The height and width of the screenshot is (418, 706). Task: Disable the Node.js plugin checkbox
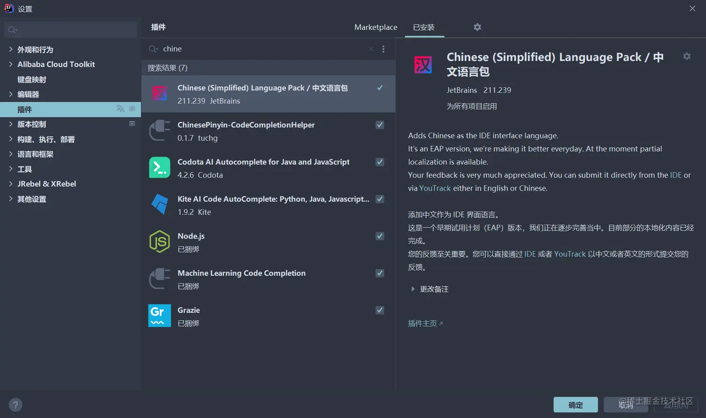click(380, 236)
